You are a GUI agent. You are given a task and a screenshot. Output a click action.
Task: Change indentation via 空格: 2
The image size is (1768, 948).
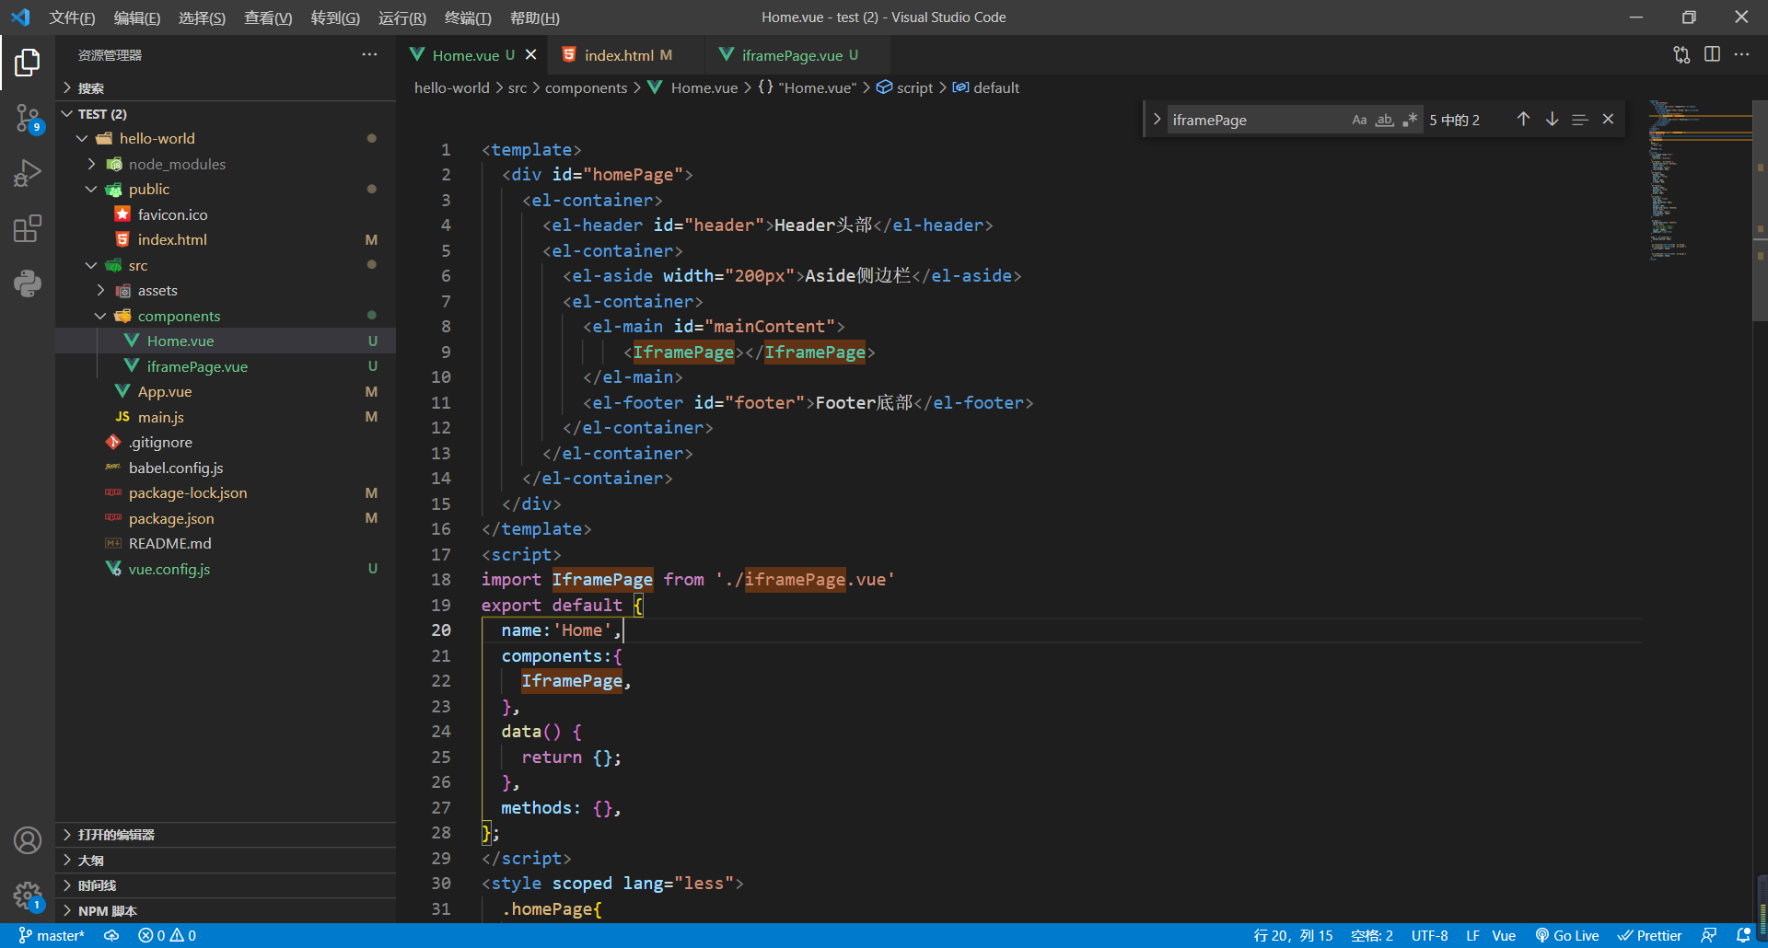1372,935
